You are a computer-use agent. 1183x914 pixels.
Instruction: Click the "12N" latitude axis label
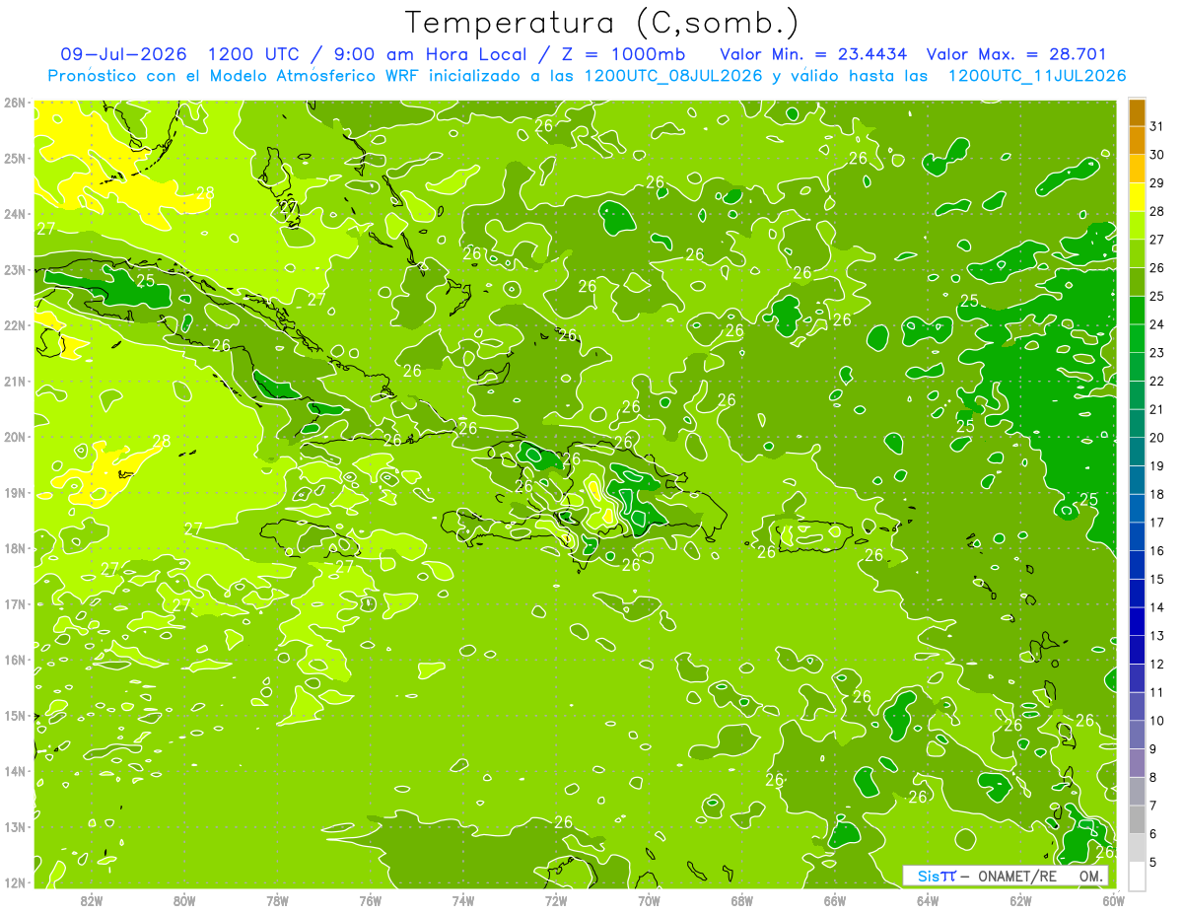pyautogui.click(x=15, y=883)
